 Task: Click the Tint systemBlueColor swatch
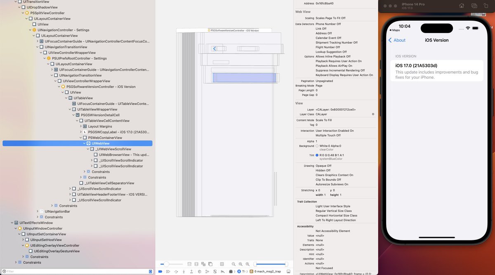click(317, 155)
